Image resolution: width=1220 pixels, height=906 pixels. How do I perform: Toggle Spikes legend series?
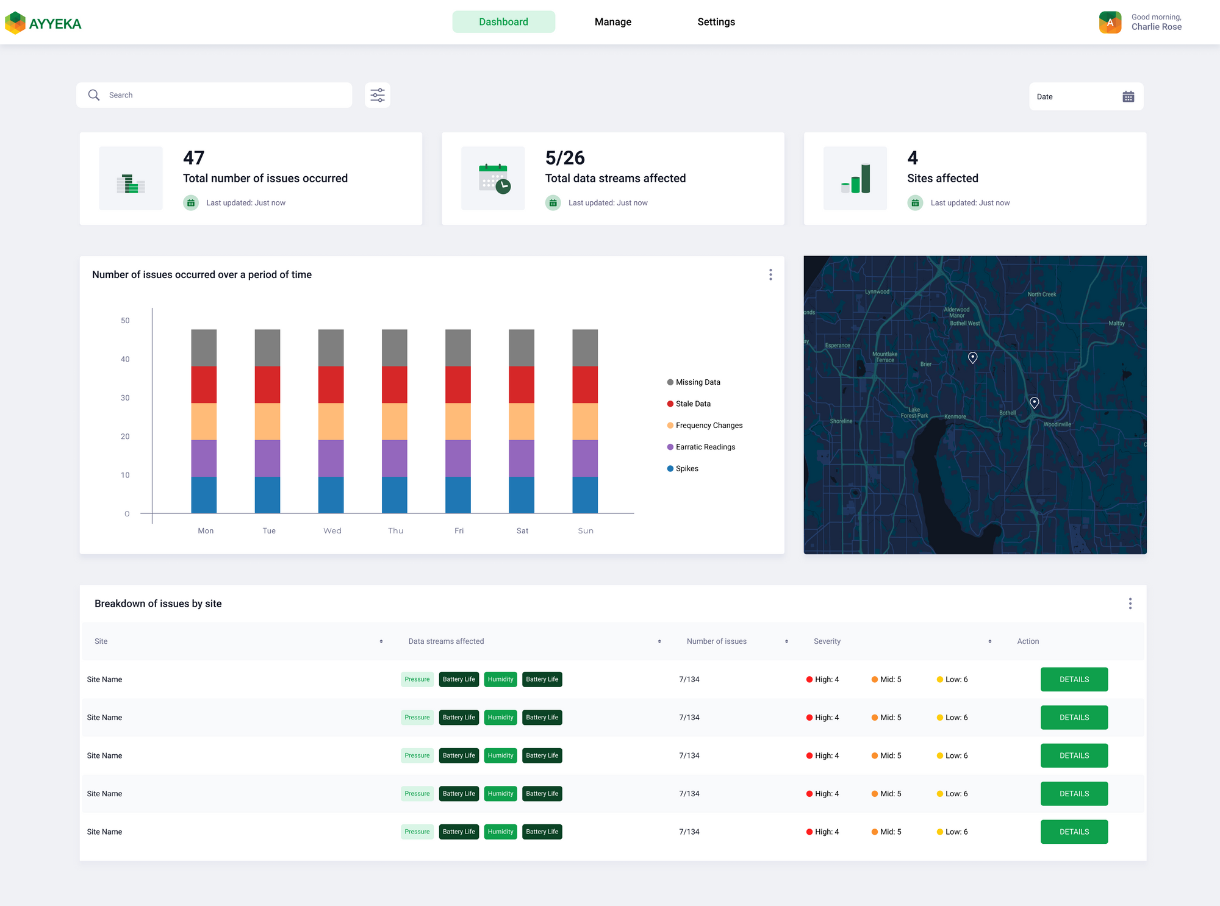686,469
